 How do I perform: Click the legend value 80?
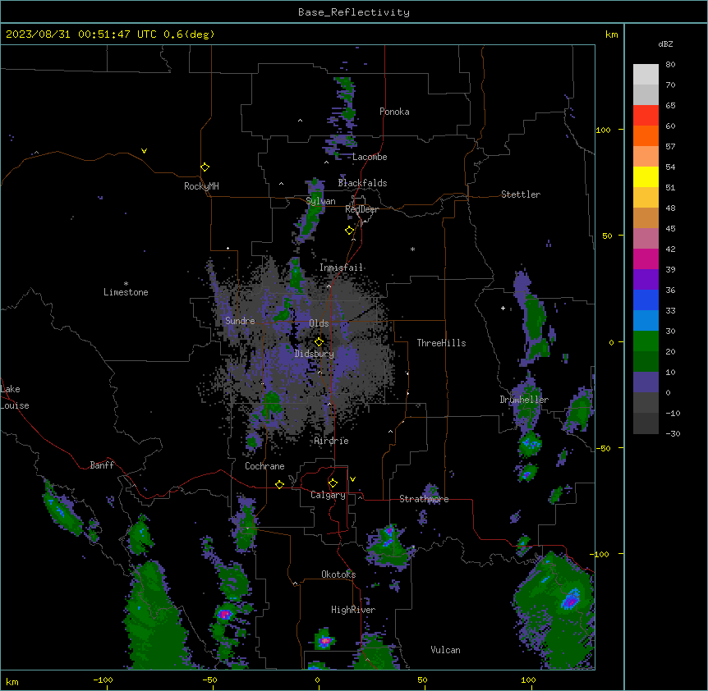pos(670,65)
